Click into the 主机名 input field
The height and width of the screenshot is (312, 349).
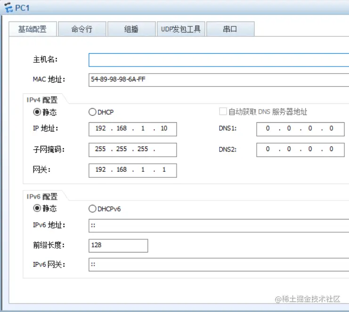(219, 60)
